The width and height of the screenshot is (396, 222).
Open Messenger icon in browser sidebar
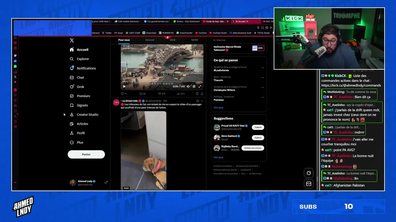point(15,61)
